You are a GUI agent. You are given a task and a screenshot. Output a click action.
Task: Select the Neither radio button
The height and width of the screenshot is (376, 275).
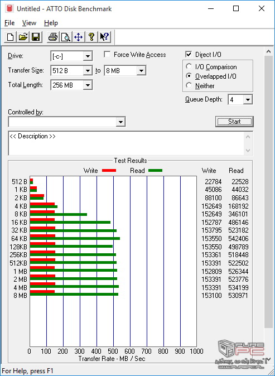(189, 85)
